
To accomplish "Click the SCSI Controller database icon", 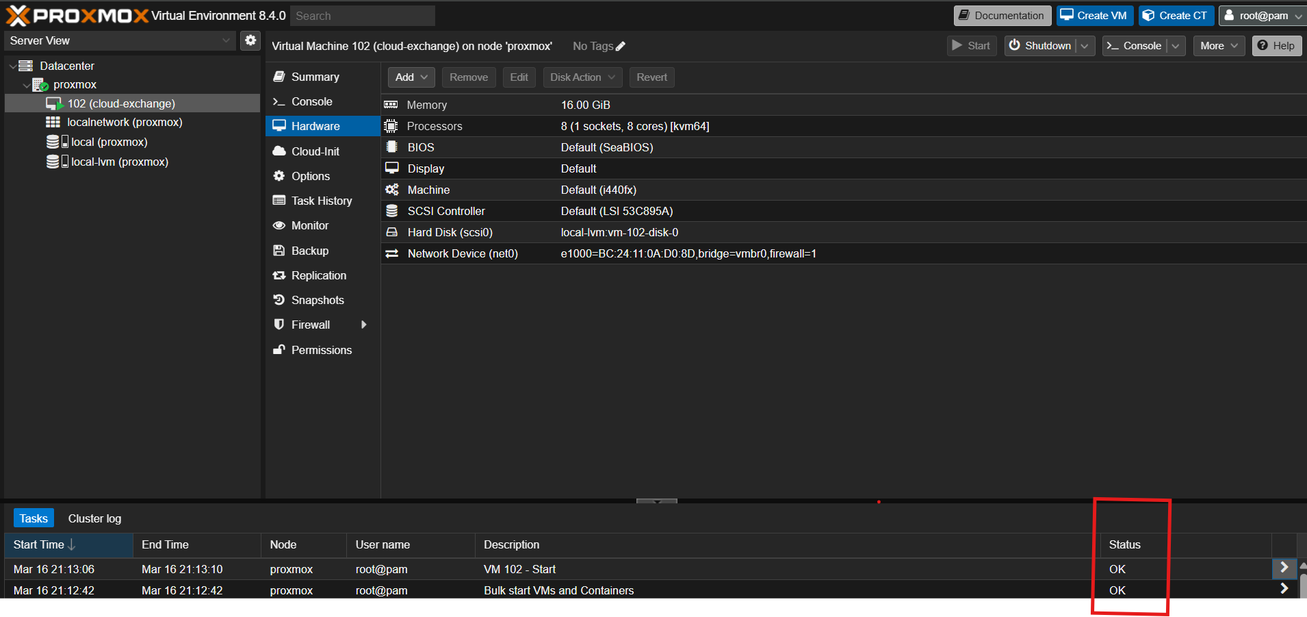I will coord(392,211).
